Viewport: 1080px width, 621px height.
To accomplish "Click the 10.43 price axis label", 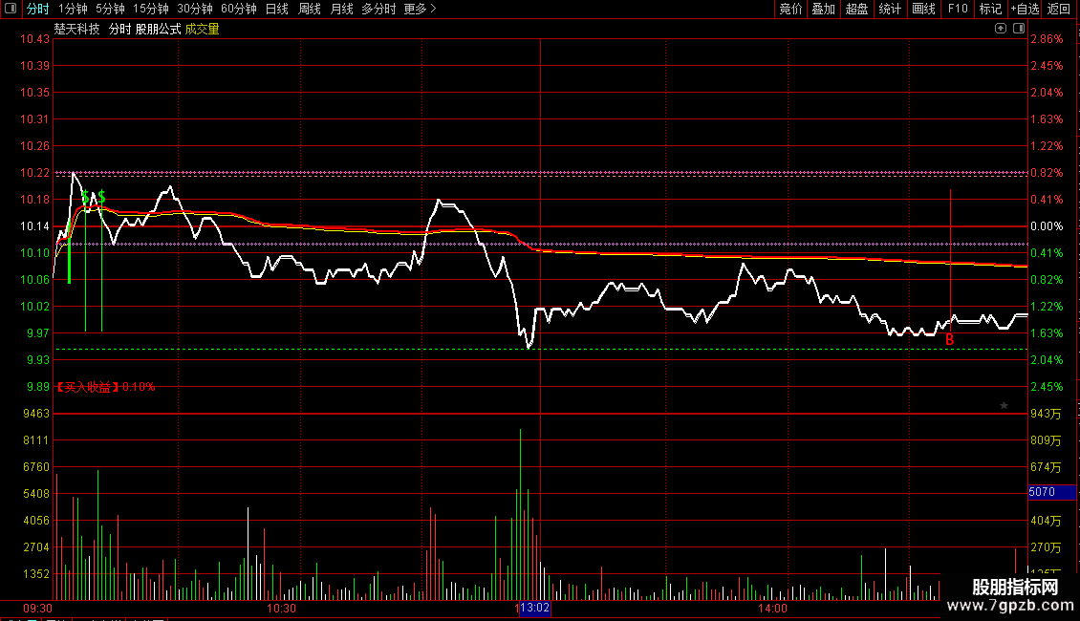I will pyautogui.click(x=34, y=39).
